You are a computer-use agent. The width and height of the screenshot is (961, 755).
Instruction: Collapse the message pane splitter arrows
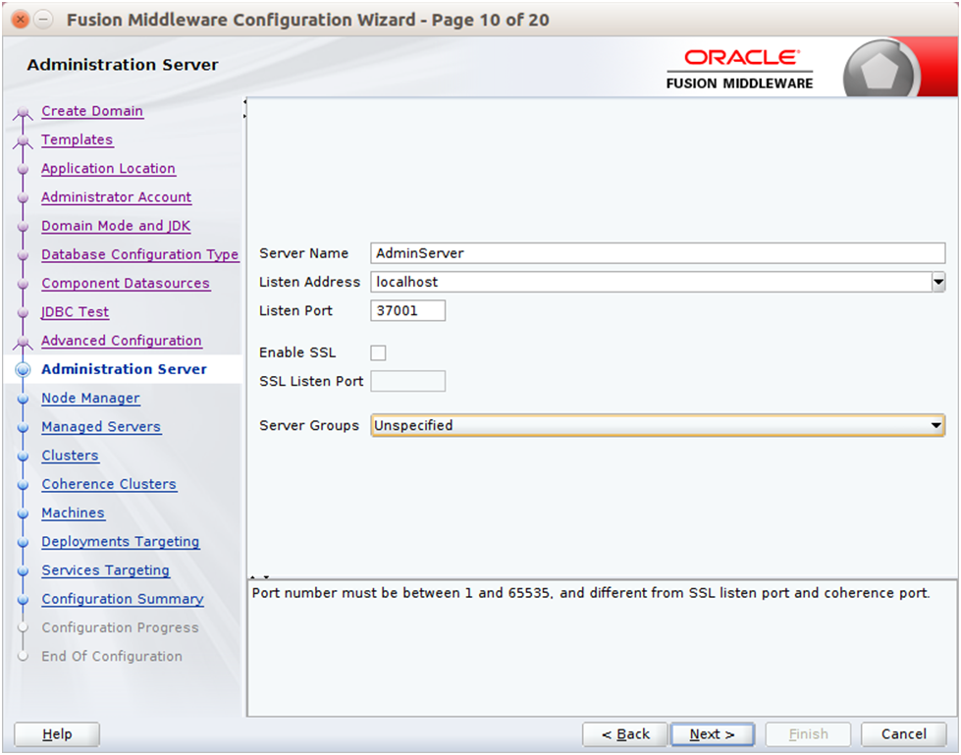(259, 577)
